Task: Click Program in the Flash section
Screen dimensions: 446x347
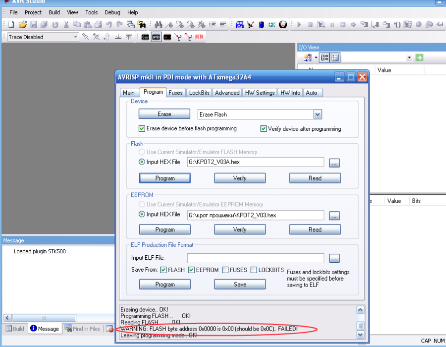Action: tap(165, 178)
